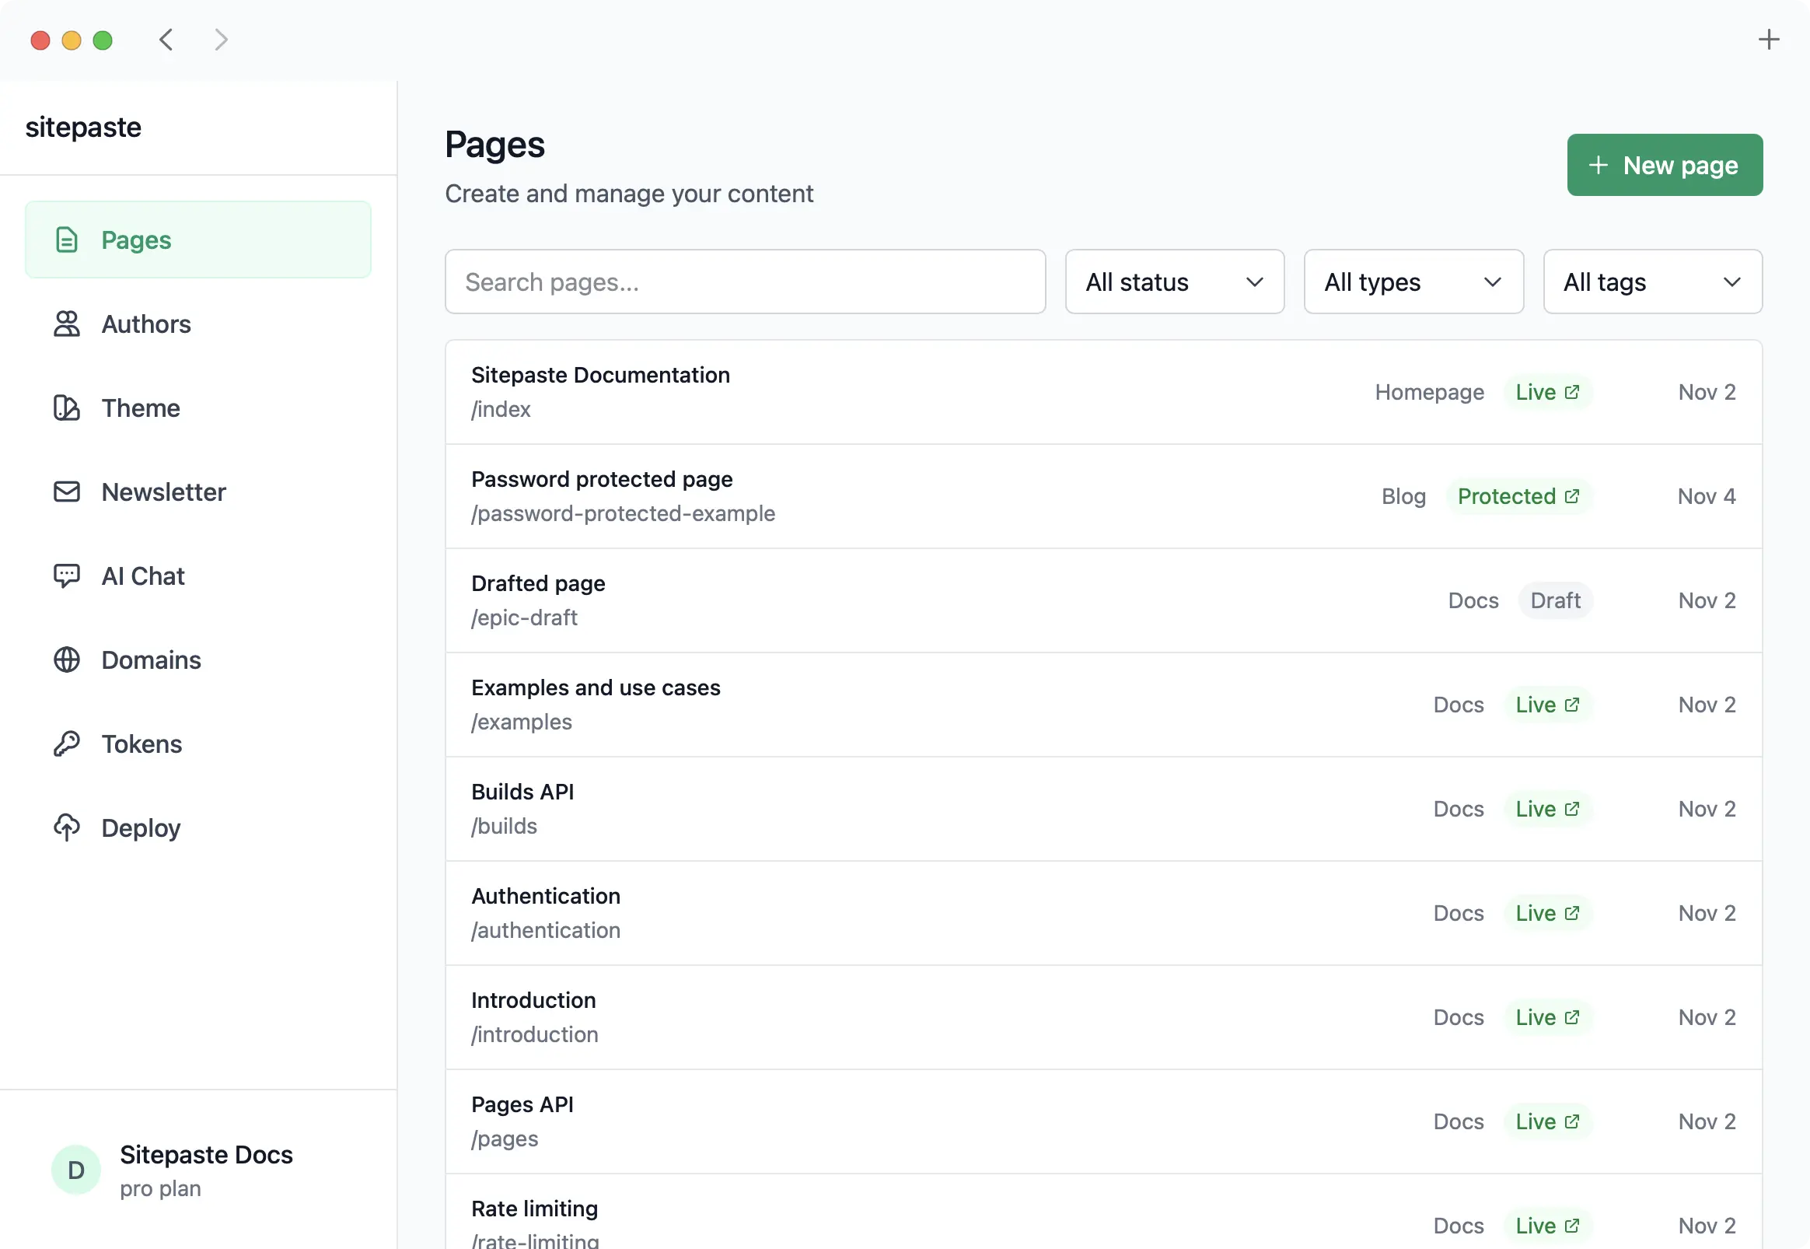The width and height of the screenshot is (1810, 1249).
Task: Click the Live badge on Authentication
Action: tap(1547, 912)
